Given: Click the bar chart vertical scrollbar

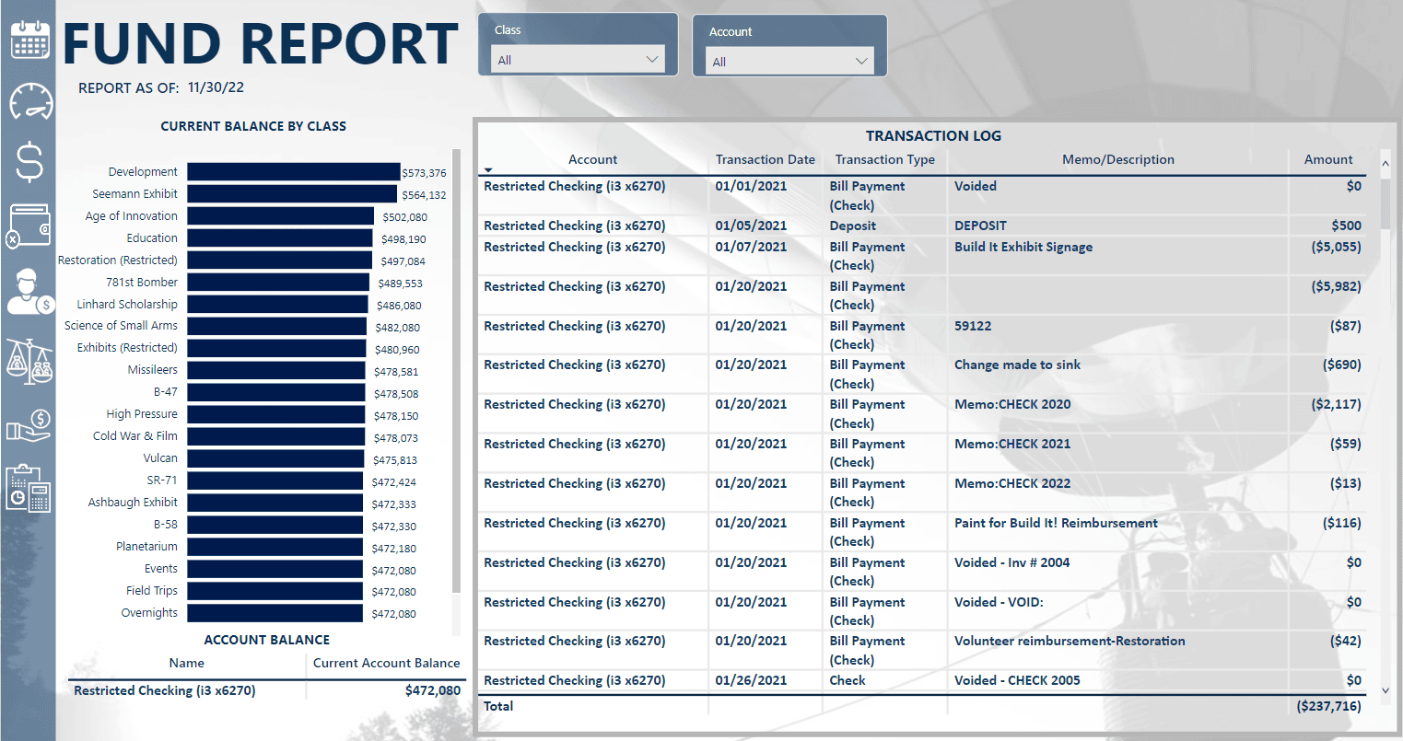Looking at the screenshot, I should (x=456, y=371).
